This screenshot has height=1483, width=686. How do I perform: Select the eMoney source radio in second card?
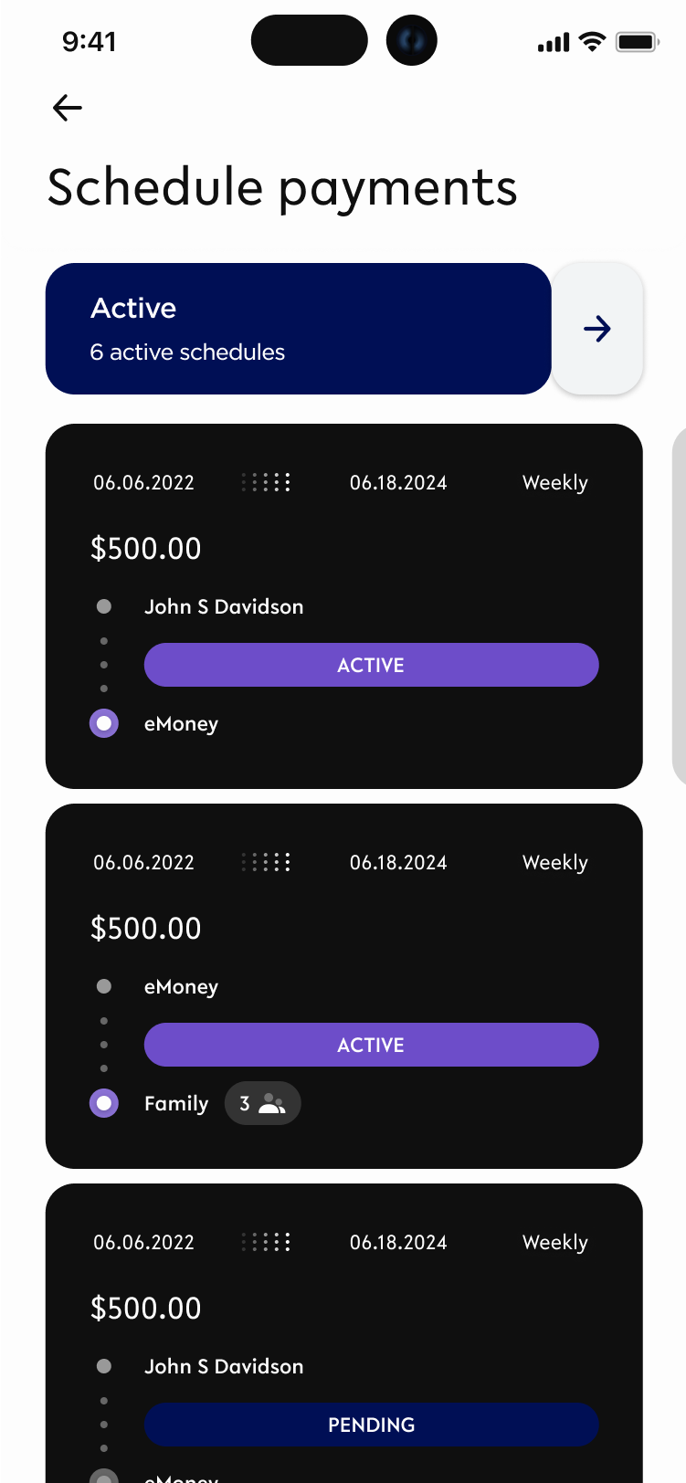coord(104,986)
